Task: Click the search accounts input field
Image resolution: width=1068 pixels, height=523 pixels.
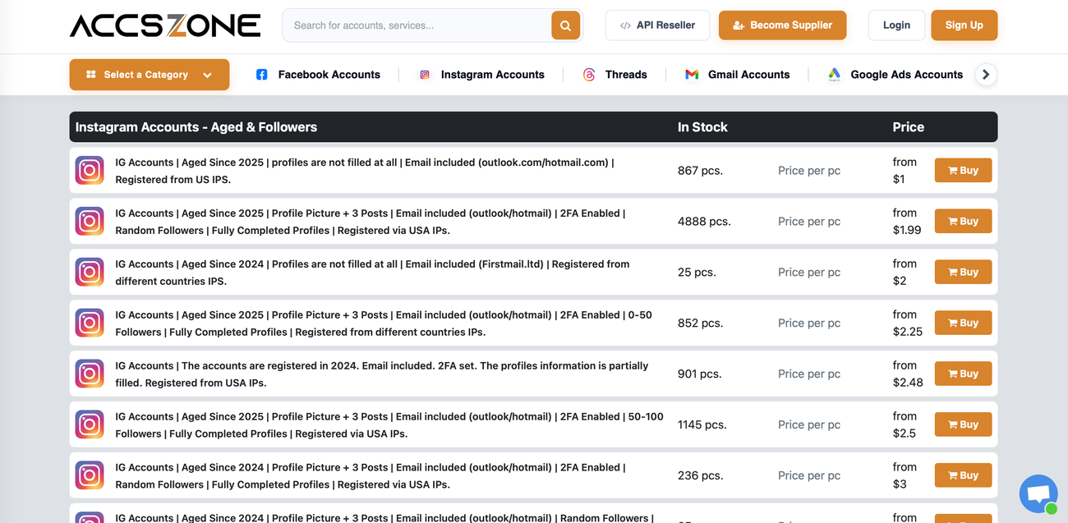Action: click(417, 25)
